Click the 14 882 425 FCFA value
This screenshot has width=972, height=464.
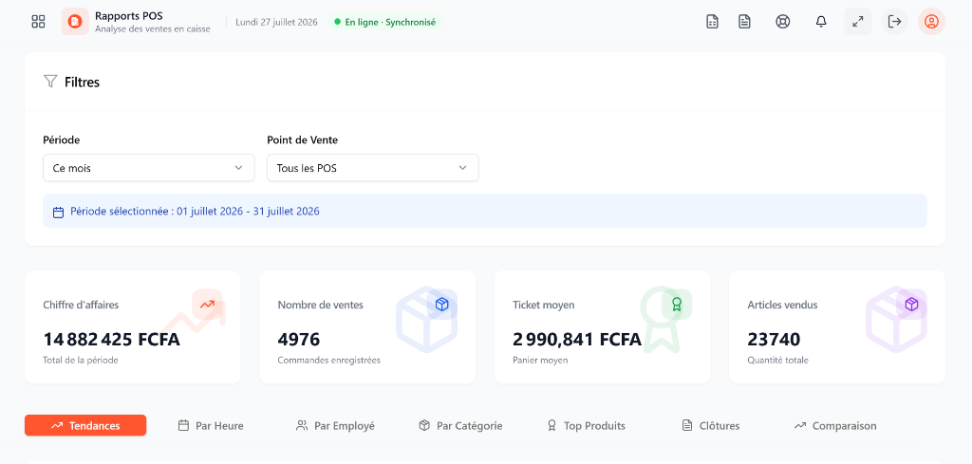point(112,340)
